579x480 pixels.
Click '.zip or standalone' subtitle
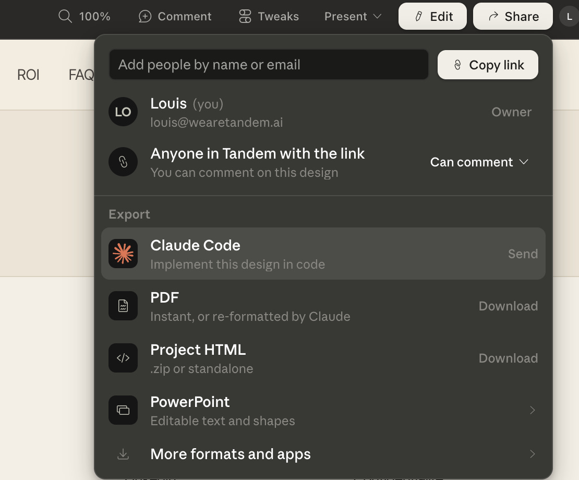[202, 368]
